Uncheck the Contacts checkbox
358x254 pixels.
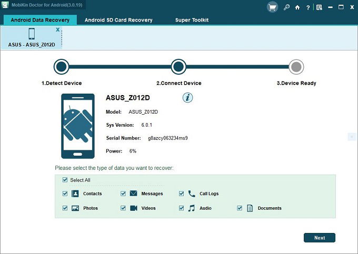coord(65,194)
